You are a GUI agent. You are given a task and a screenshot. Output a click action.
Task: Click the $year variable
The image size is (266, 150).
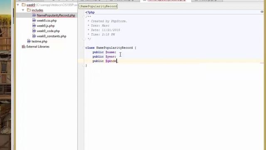tap(110, 57)
